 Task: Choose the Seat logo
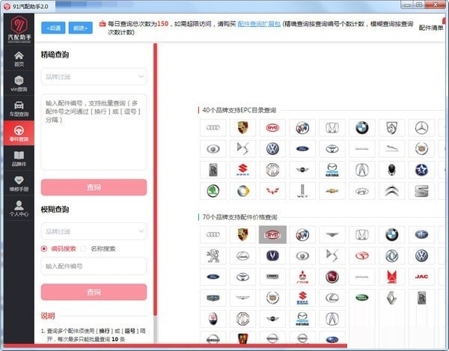pos(421,191)
